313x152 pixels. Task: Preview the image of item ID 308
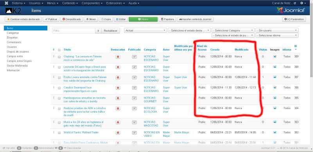pos(275,67)
